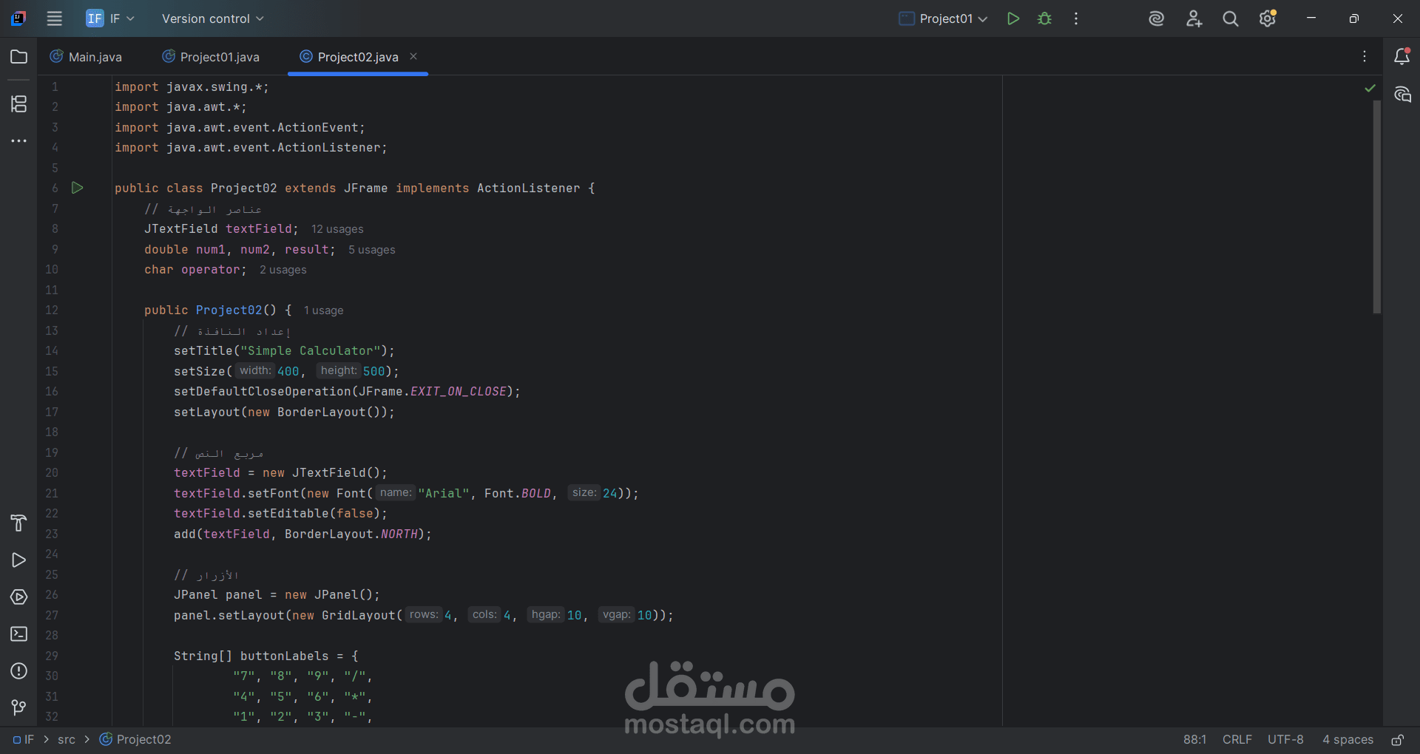Image resolution: width=1420 pixels, height=754 pixels.
Task: Open the Structure tool window
Action: click(19, 103)
